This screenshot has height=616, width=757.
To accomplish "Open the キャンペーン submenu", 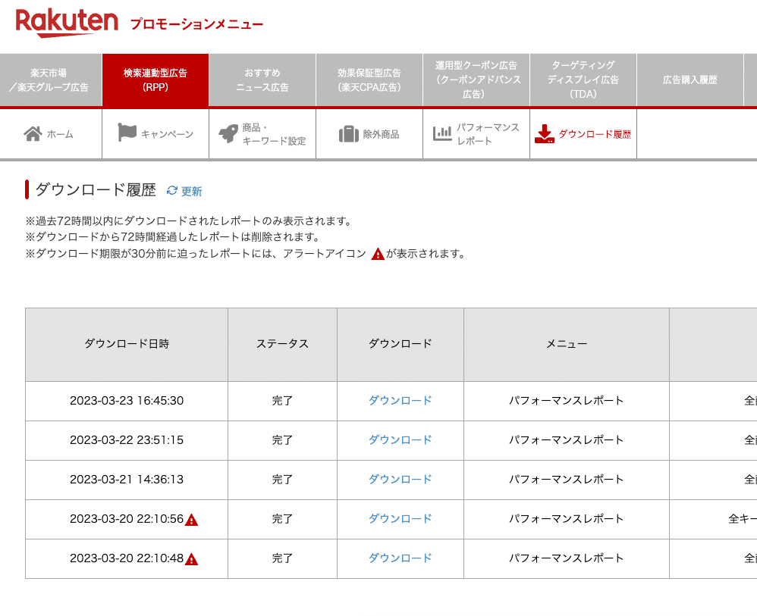I will pyautogui.click(x=155, y=134).
